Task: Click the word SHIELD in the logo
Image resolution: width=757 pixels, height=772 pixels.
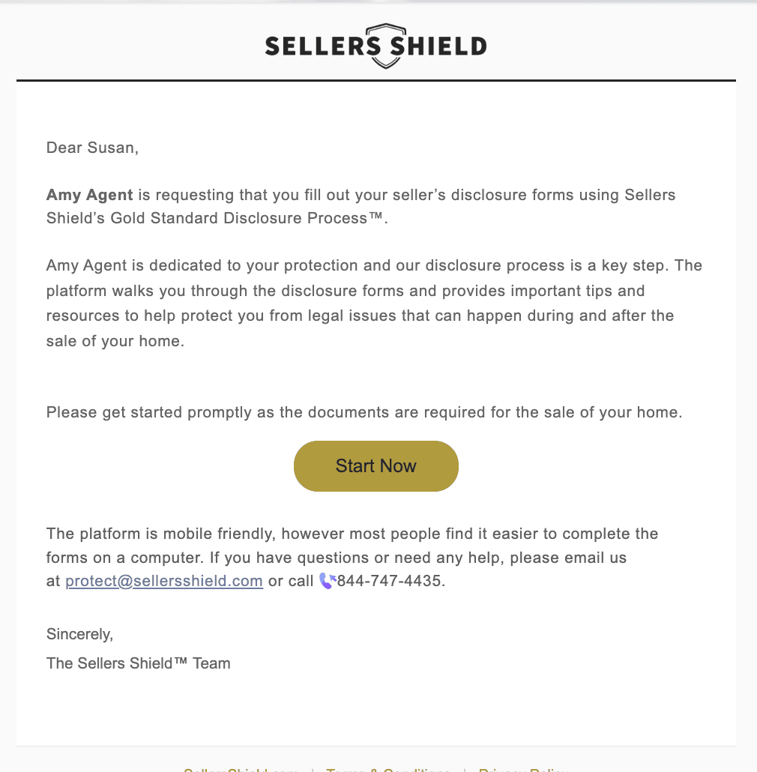Action: coord(438,46)
